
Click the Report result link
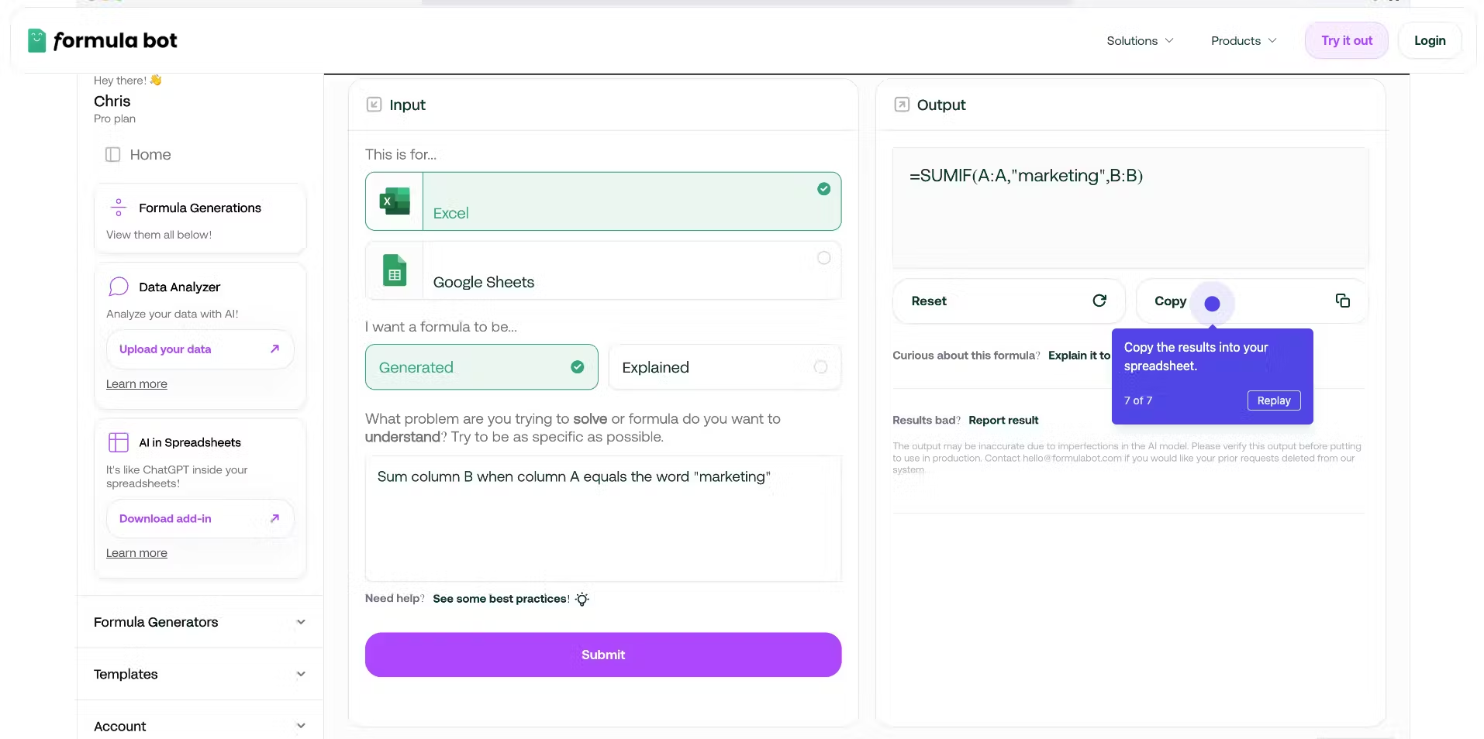(1003, 420)
